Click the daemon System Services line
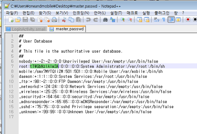Image resolution: width=197 pixels, height=134 pixels. (83, 76)
